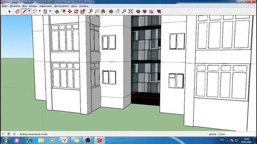This screenshot has width=257, height=144.
Task: Click the Zoom Extents tool
Action: [x=131, y=12]
